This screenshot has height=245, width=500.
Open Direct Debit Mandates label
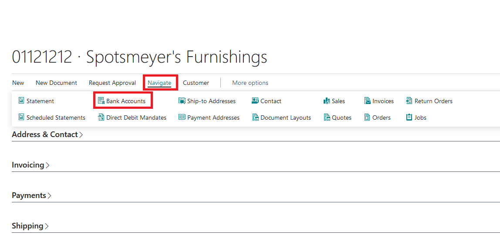(136, 117)
